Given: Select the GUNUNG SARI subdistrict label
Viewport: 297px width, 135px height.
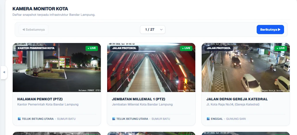Looking at the screenshot, I should (x=236, y=119).
